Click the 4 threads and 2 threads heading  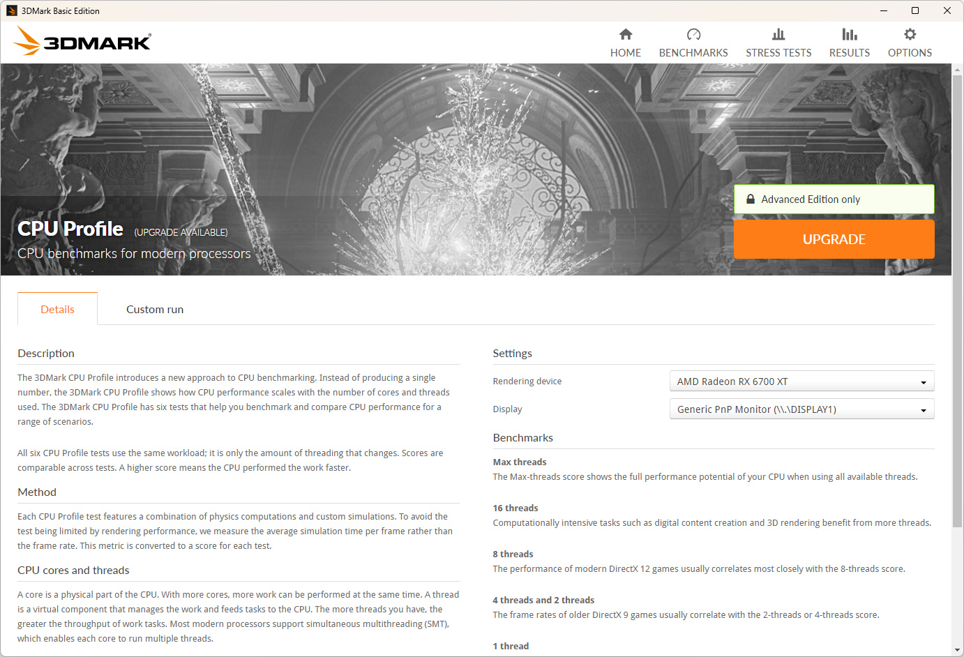pos(543,600)
